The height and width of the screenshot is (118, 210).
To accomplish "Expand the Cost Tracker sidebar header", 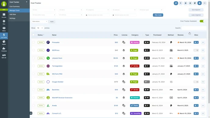I will [19, 2].
